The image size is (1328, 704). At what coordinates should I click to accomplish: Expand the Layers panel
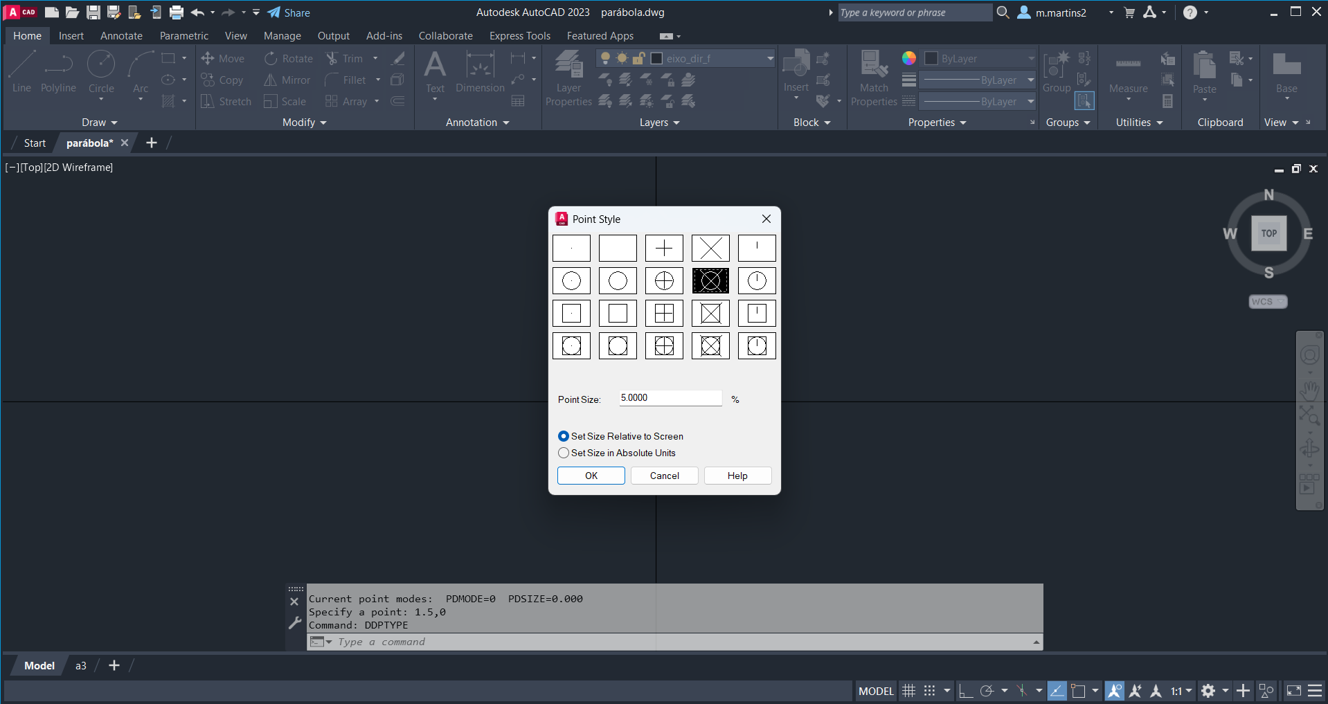click(660, 123)
